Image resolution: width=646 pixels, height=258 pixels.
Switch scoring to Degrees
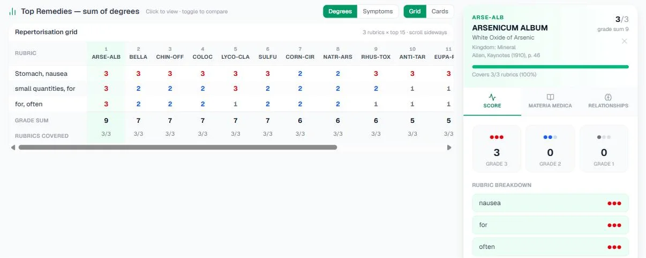(340, 11)
